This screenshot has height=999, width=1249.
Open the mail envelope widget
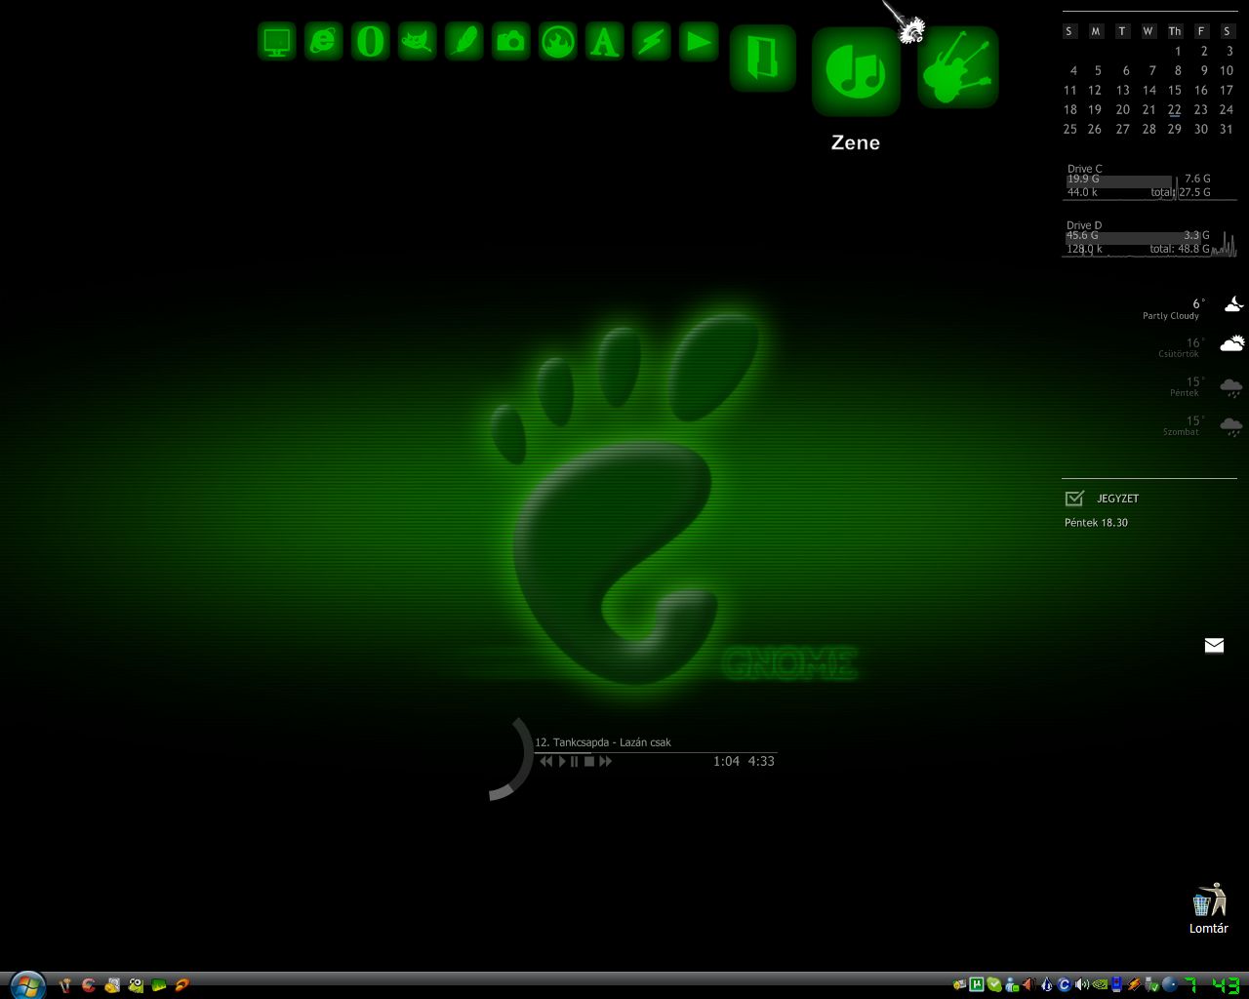tap(1214, 645)
